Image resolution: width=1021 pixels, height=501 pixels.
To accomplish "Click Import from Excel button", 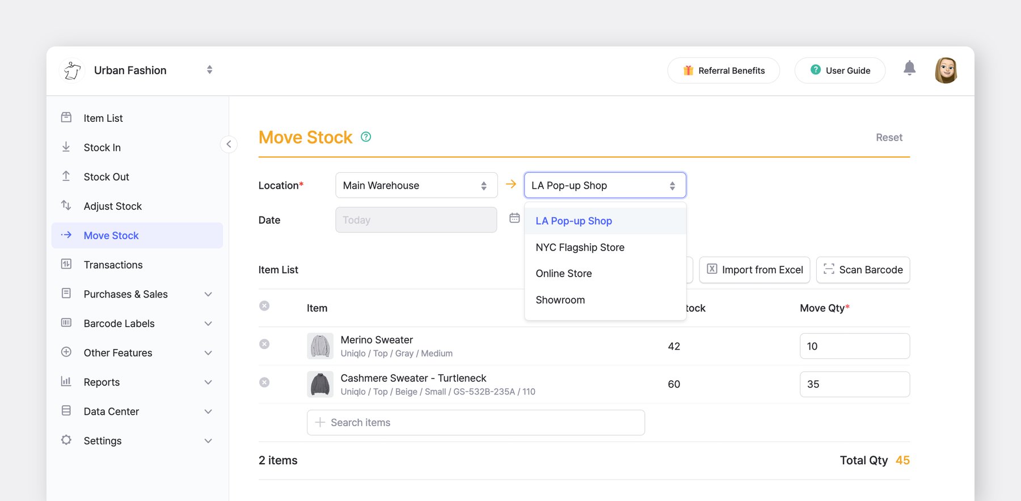I will pos(754,270).
